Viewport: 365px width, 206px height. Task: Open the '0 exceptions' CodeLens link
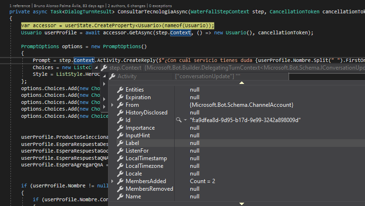coord(160,6)
